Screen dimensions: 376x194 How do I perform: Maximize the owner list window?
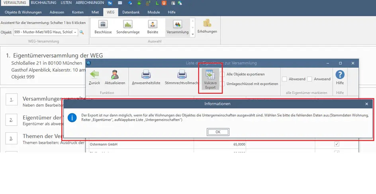click(340, 63)
